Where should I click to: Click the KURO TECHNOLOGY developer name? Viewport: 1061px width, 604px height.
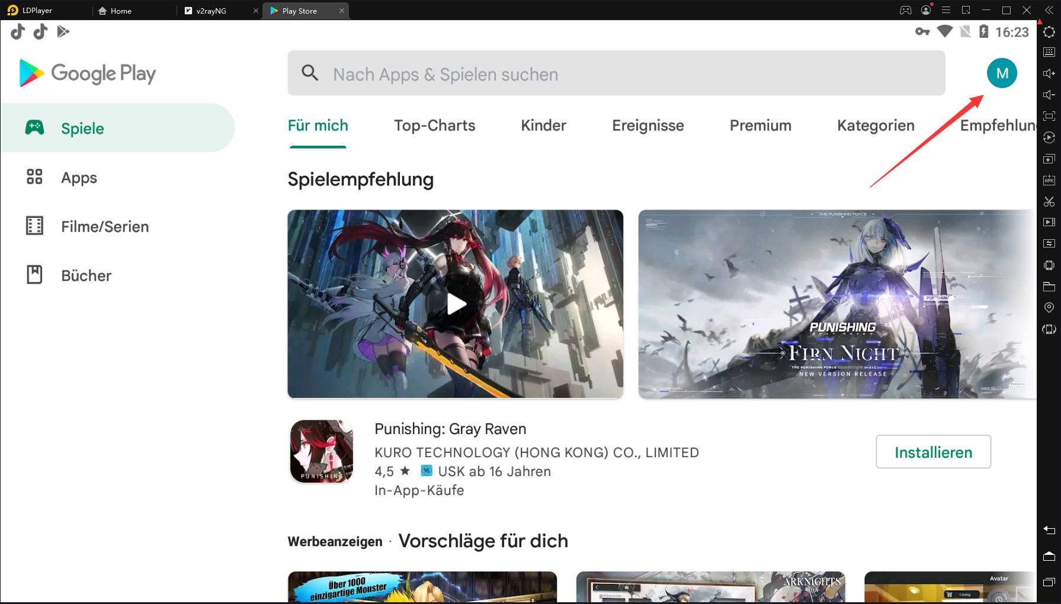[537, 452]
